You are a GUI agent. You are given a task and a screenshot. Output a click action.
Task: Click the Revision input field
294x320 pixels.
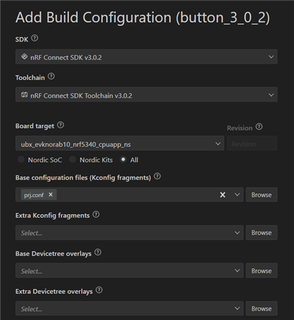pos(252,143)
